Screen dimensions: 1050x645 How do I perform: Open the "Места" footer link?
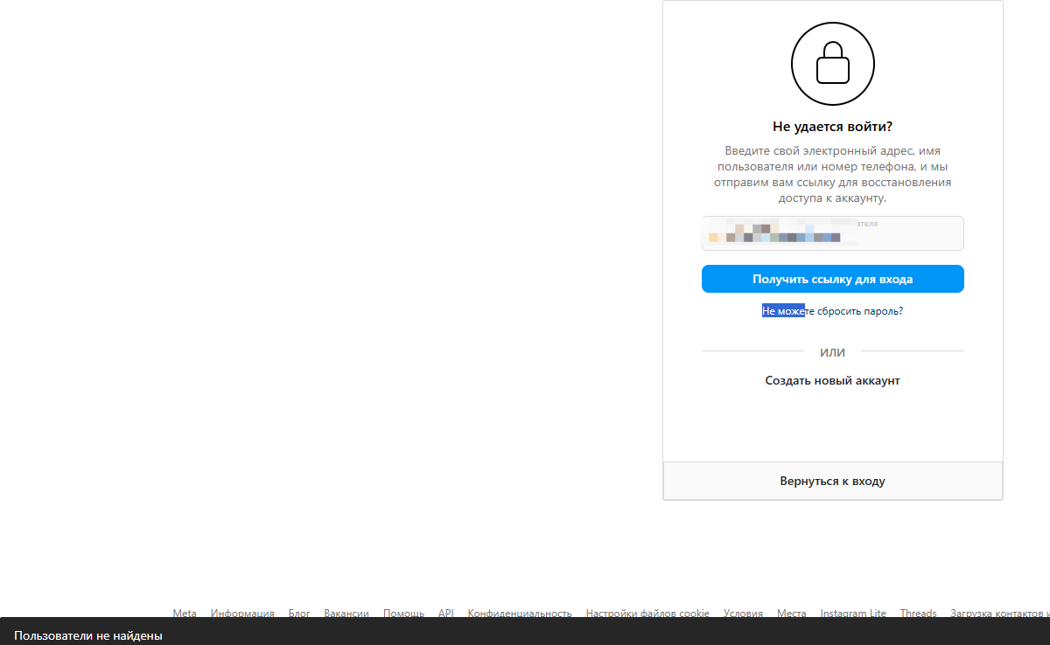(792, 614)
